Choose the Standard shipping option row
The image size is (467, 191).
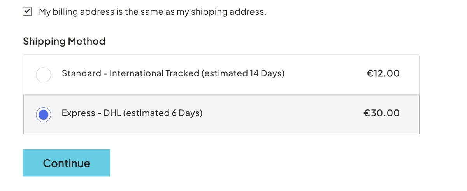(221, 75)
